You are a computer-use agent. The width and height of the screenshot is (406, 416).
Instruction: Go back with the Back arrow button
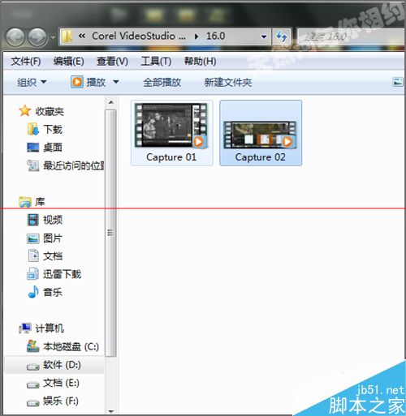click(15, 37)
